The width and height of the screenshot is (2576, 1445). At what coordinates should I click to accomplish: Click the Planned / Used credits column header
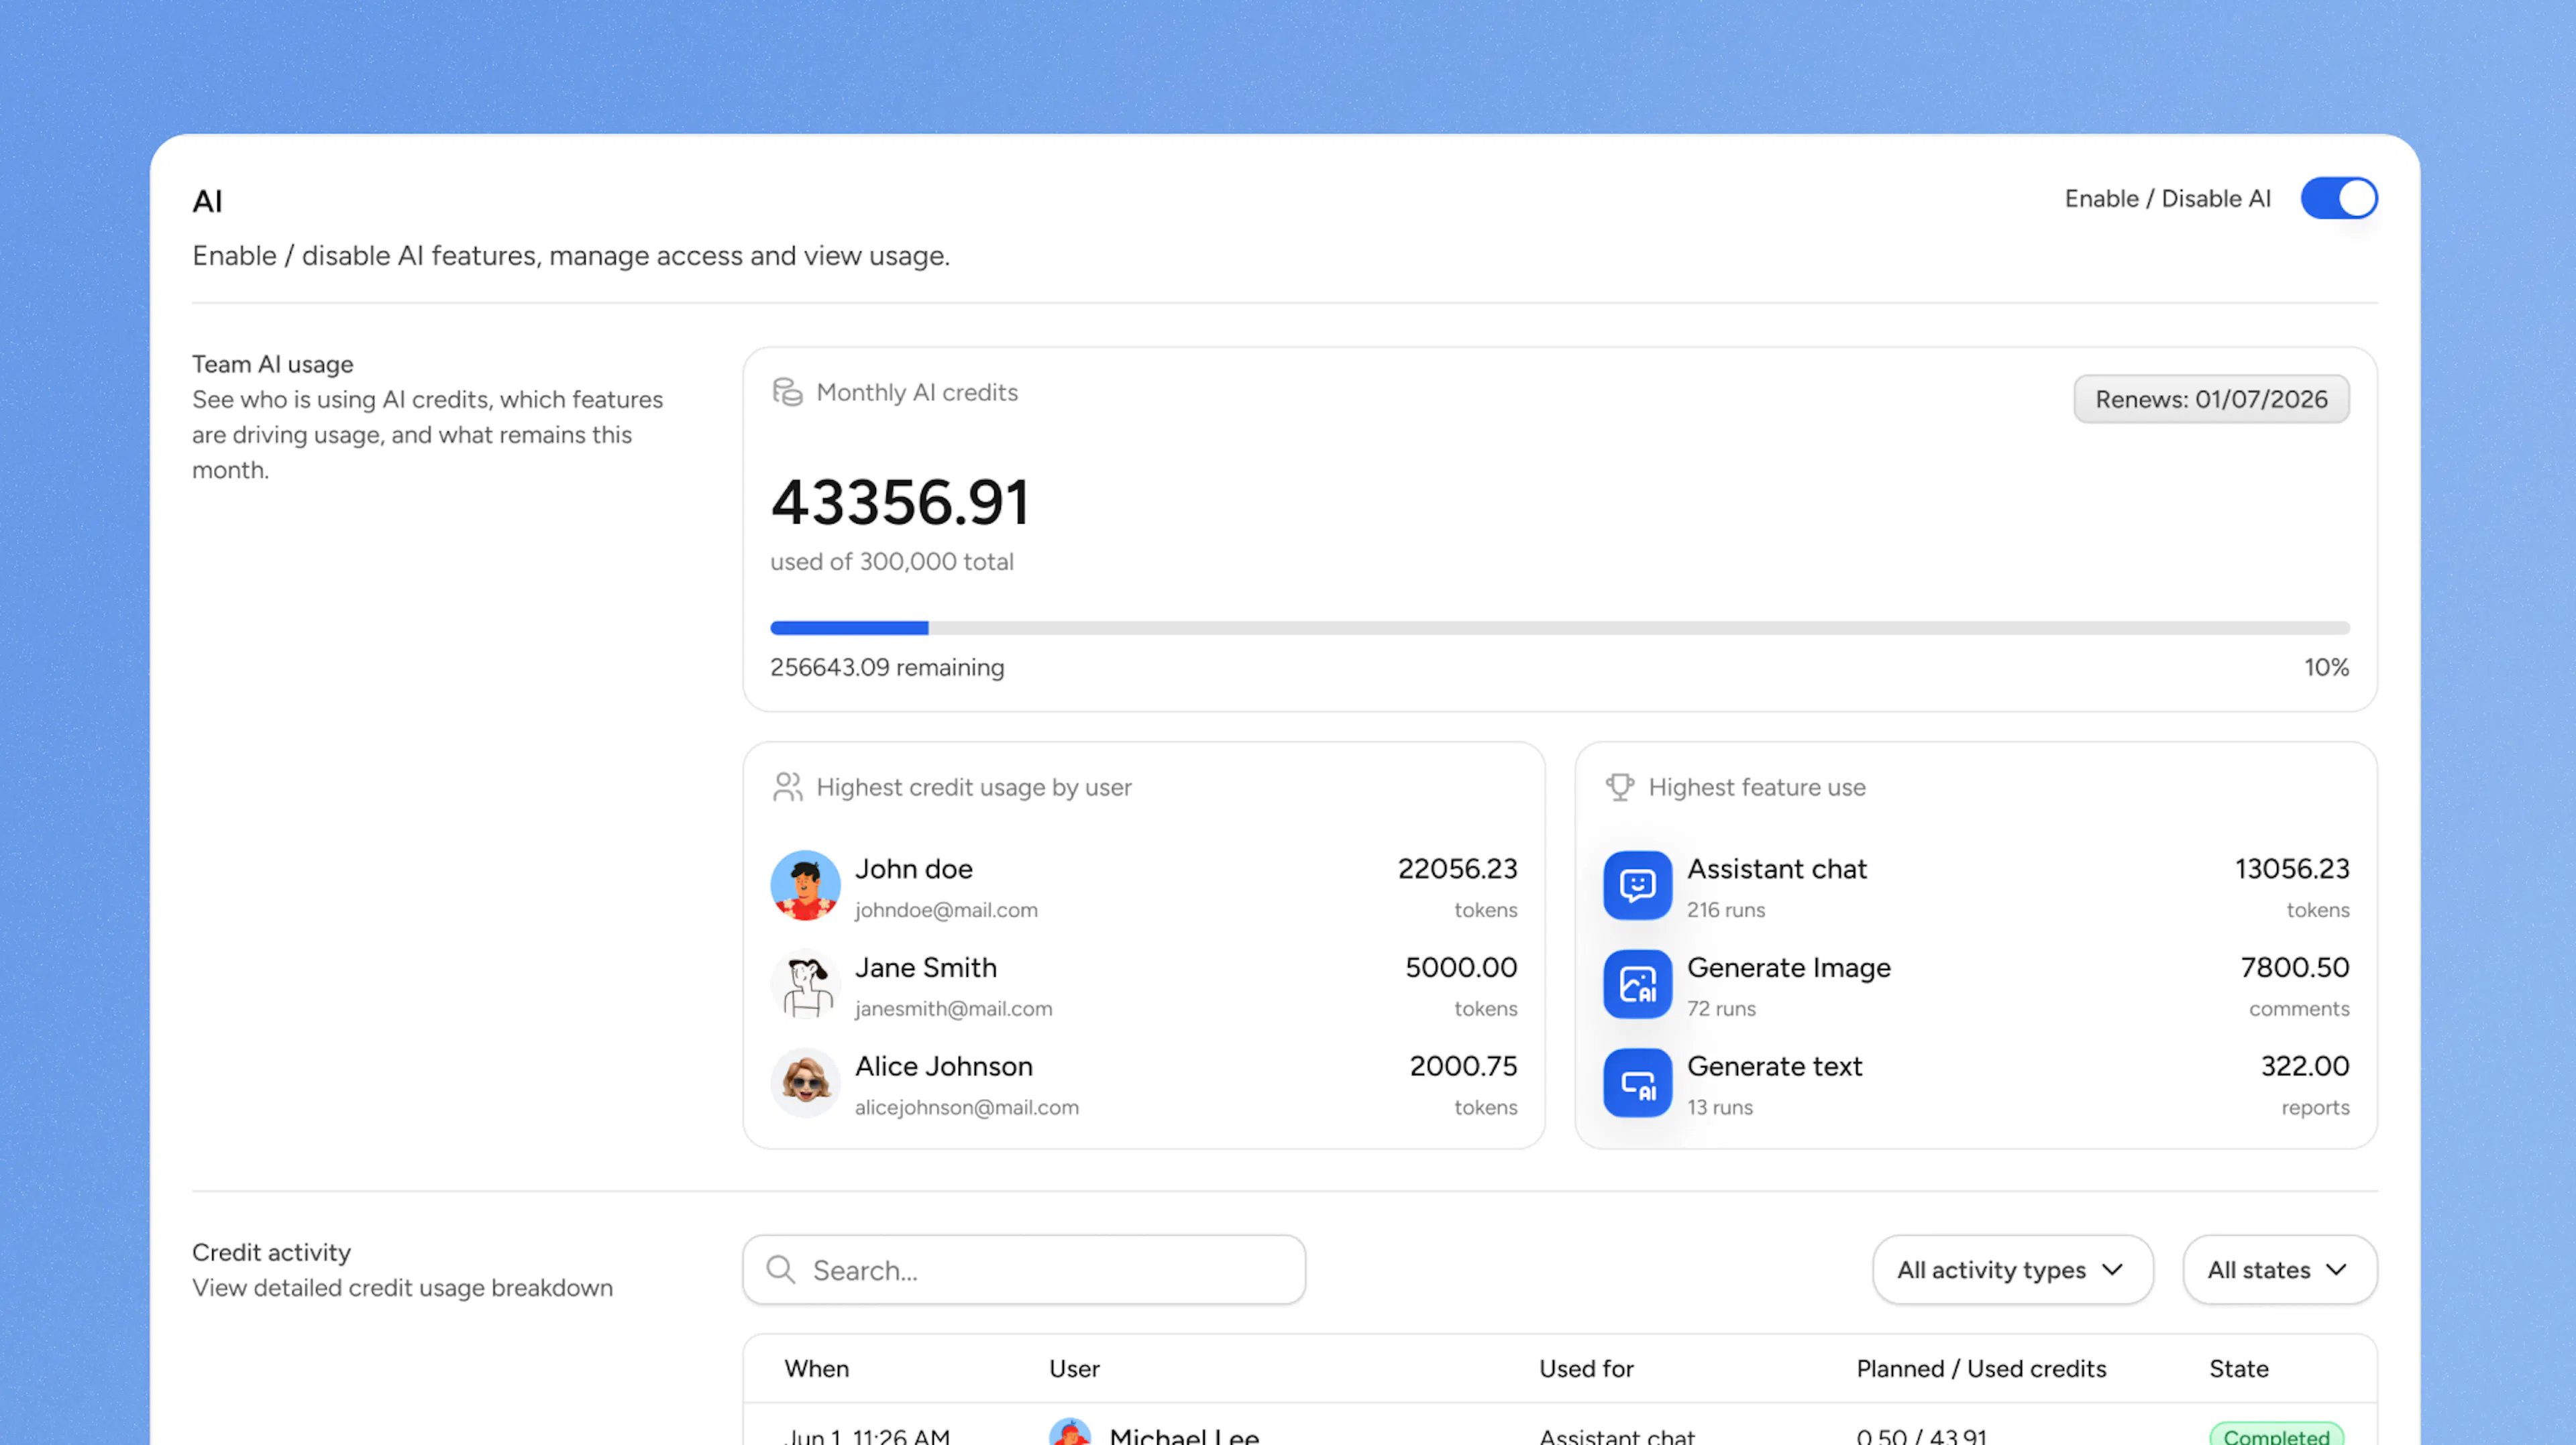click(x=1981, y=1369)
